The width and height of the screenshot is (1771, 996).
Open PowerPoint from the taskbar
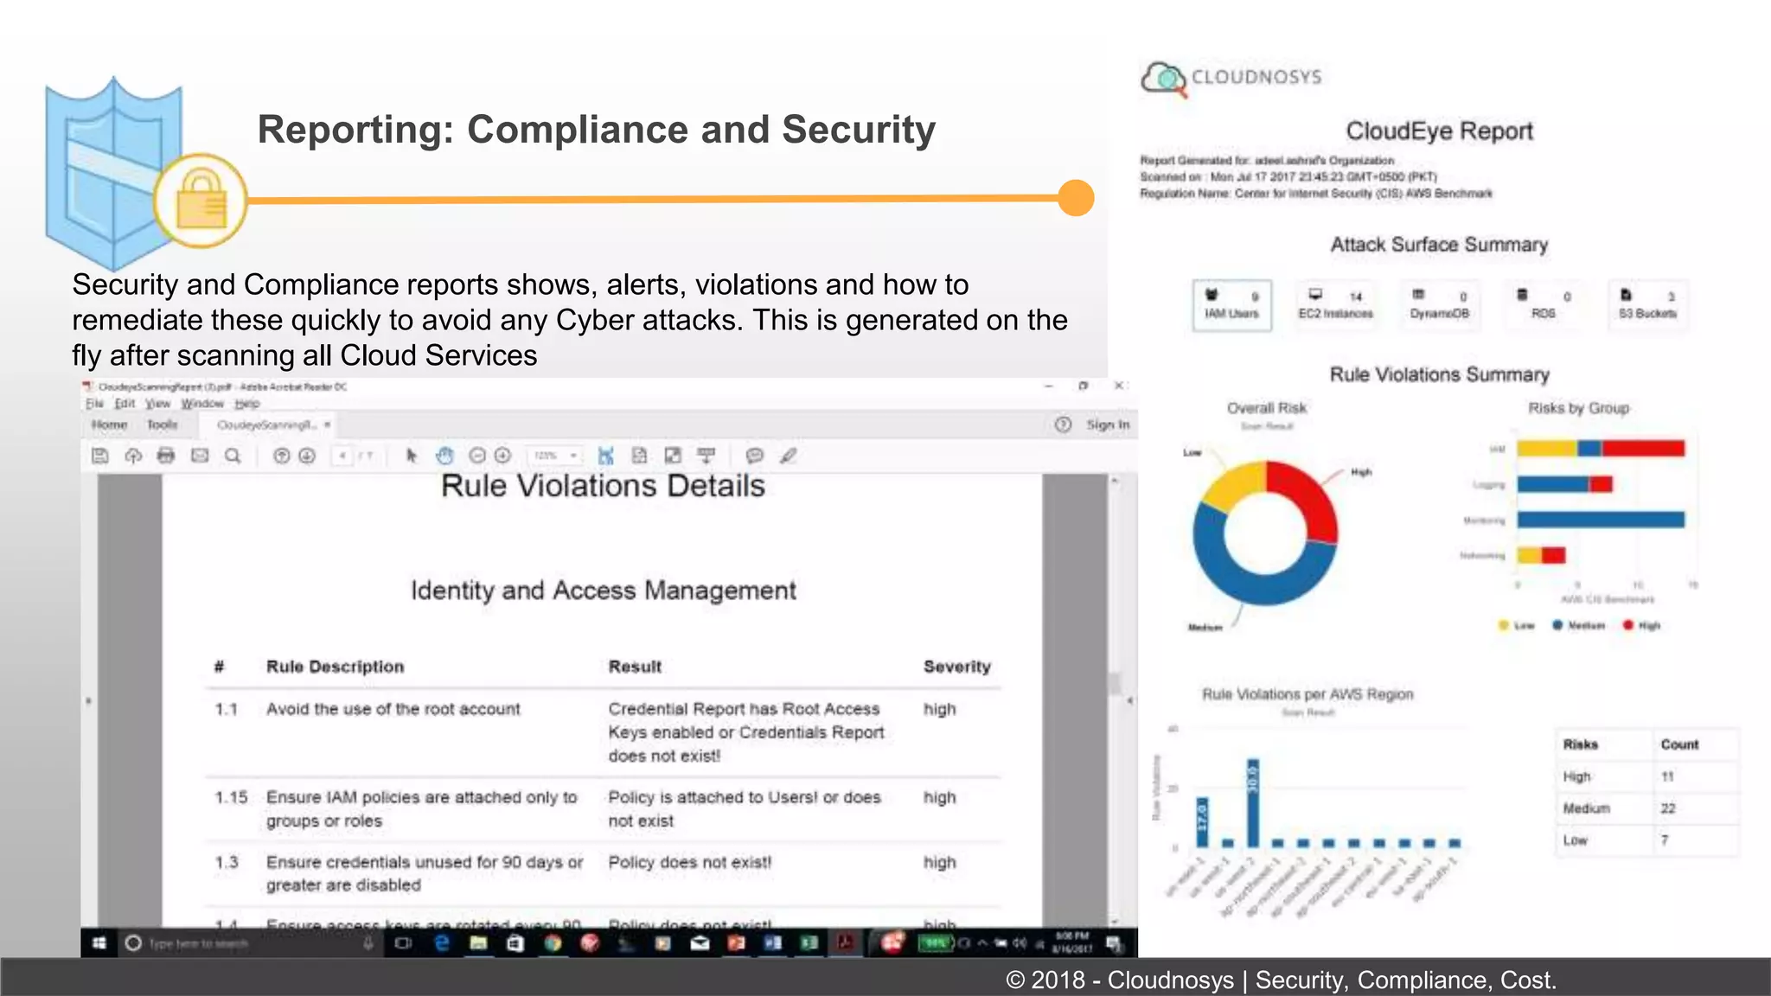(x=736, y=943)
